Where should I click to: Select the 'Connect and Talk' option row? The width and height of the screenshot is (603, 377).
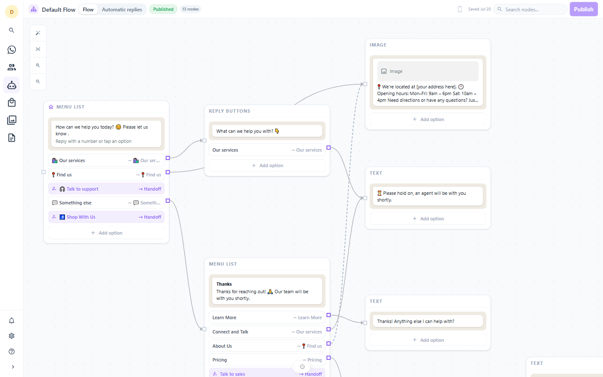pos(267,332)
